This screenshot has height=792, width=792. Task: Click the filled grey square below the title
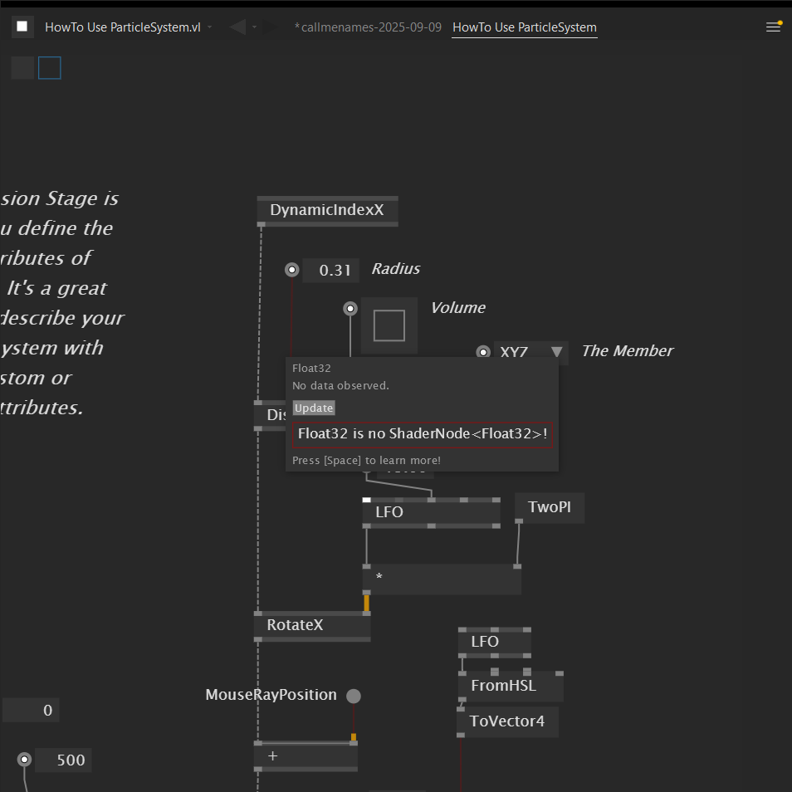click(x=22, y=68)
